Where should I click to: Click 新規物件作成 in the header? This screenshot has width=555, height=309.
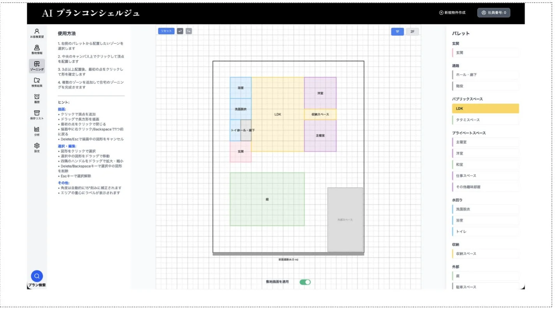[x=452, y=13]
